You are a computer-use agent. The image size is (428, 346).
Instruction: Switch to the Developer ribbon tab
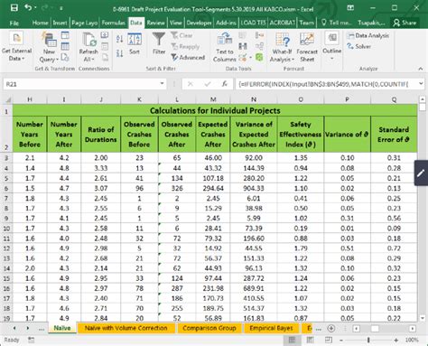pyautogui.click(x=199, y=23)
